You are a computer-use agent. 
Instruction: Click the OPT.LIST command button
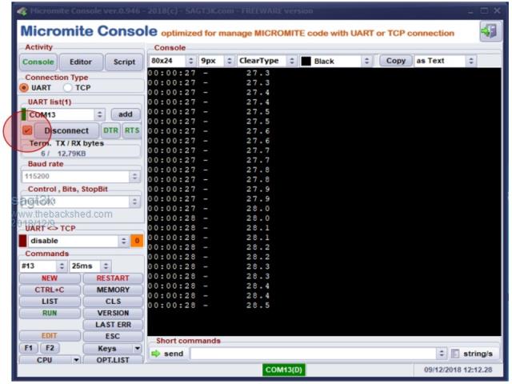113,360
